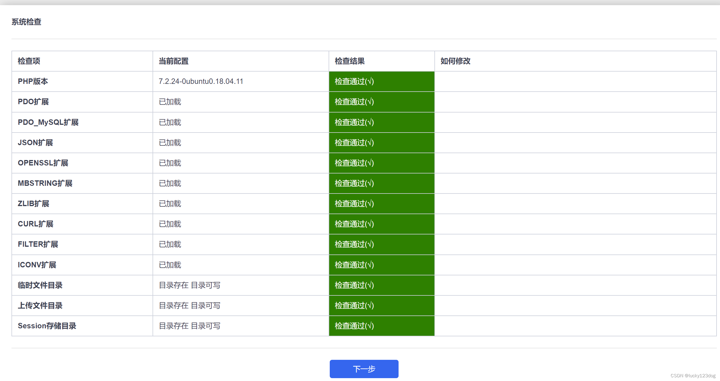Click 检查通过(√) result for PHP版本
720x381 pixels.
click(382, 81)
